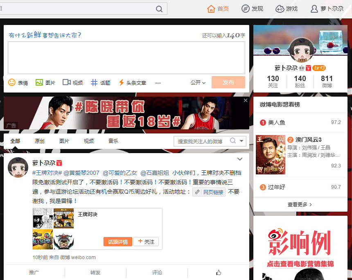The width and height of the screenshot is (352, 280).
Task: Follow the 王牌对决 topic with 关注 button
Action: coord(146,242)
